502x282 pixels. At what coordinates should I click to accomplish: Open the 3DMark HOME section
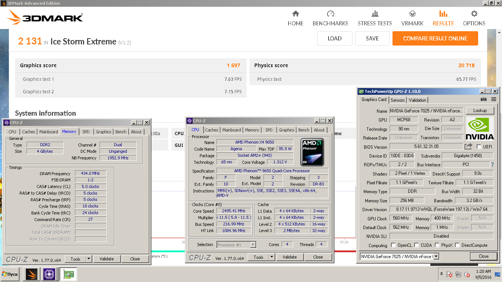(x=295, y=18)
